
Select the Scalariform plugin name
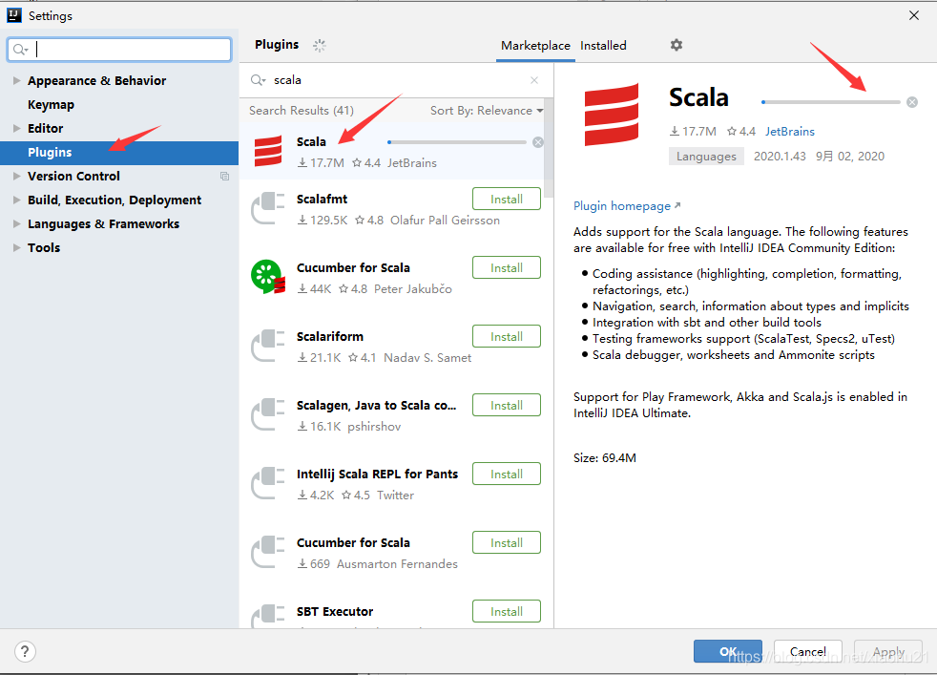[x=330, y=337]
